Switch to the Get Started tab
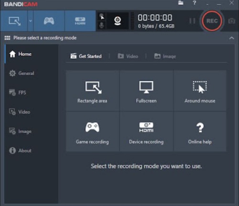This screenshot has width=239, height=206. (x=86, y=56)
